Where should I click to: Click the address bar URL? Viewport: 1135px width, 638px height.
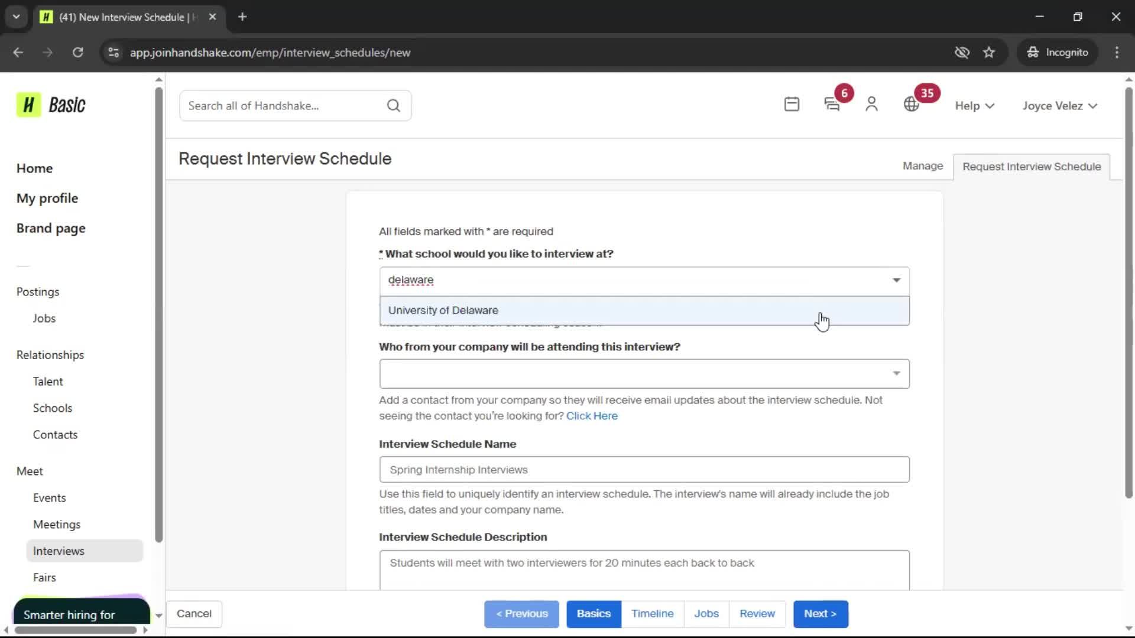coord(270,53)
